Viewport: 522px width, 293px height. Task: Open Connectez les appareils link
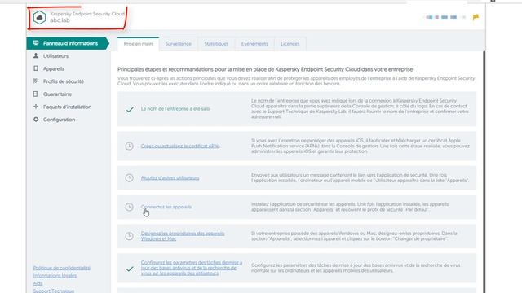click(166, 207)
